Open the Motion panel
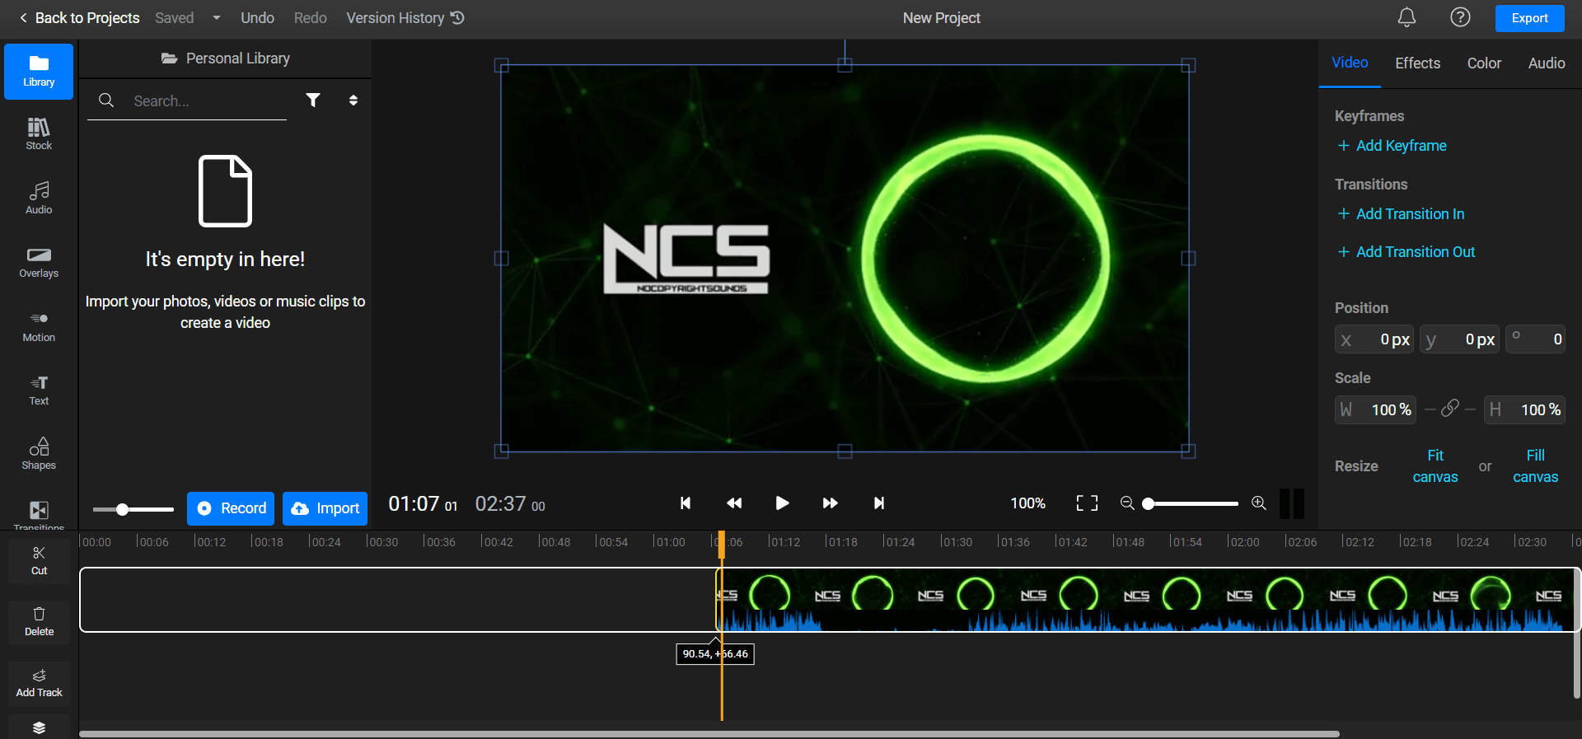This screenshot has width=1582, height=739. (x=39, y=326)
